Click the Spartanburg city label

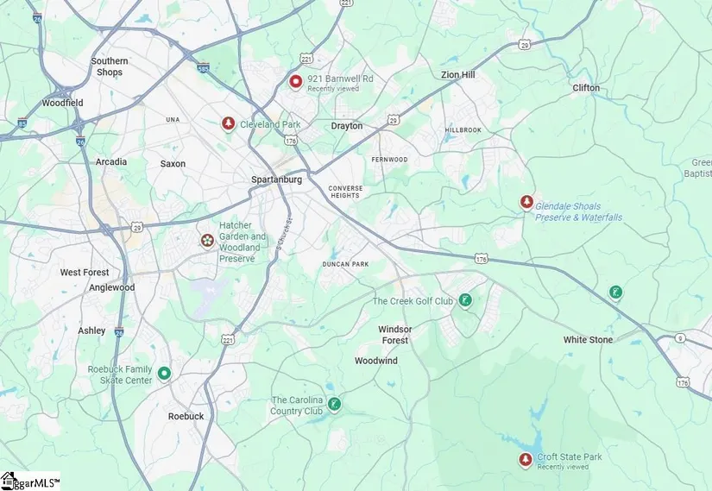[x=276, y=179]
